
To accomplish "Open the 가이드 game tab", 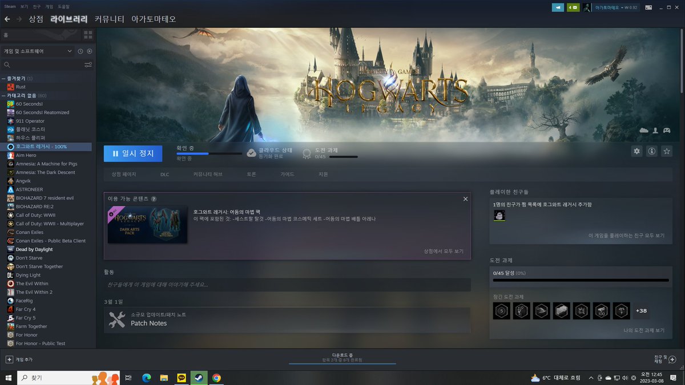I will (x=288, y=174).
